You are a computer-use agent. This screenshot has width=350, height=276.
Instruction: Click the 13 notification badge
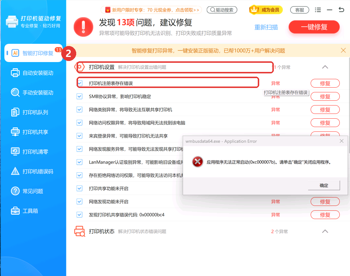58,50
